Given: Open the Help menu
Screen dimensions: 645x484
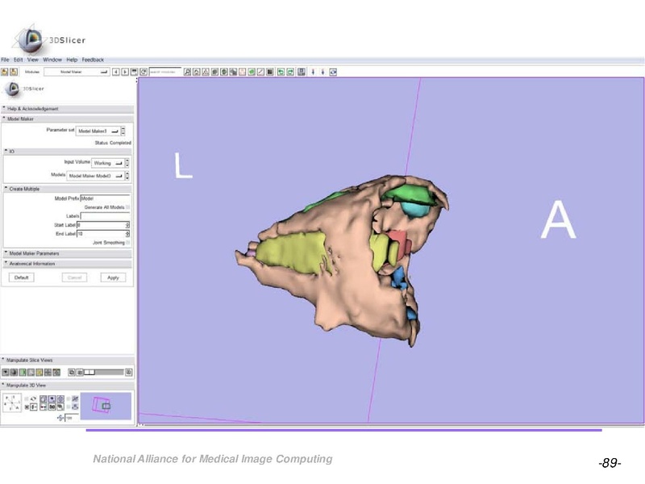Looking at the screenshot, I should click(x=72, y=60).
